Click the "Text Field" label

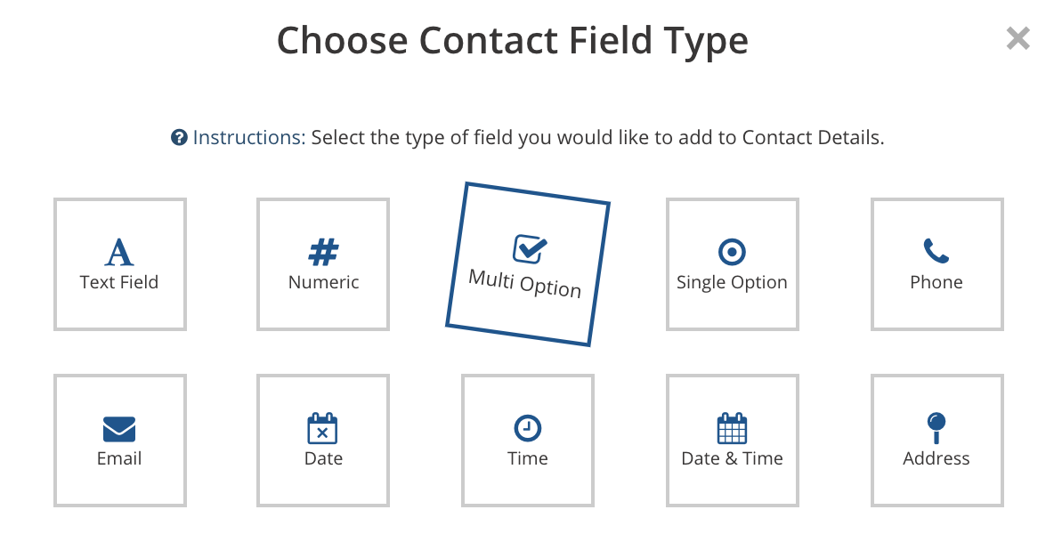[x=119, y=282]
